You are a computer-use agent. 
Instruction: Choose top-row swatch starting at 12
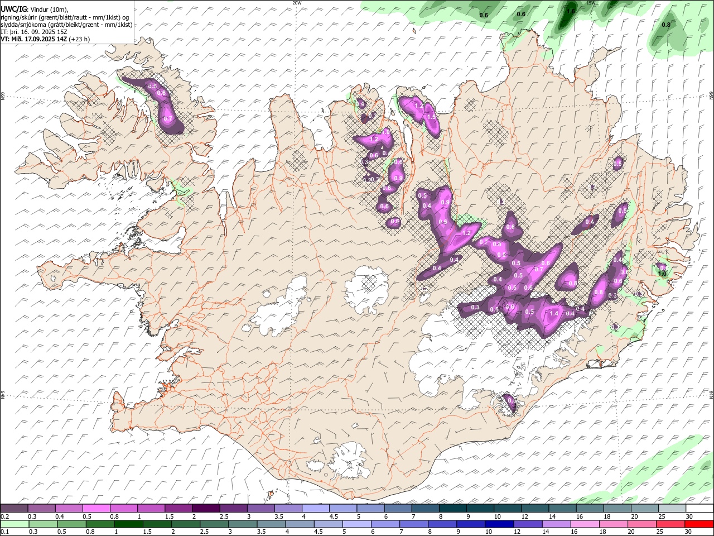(534, 508)
